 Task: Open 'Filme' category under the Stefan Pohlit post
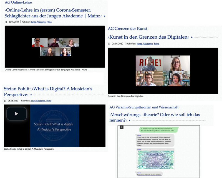tap(49, 101)
